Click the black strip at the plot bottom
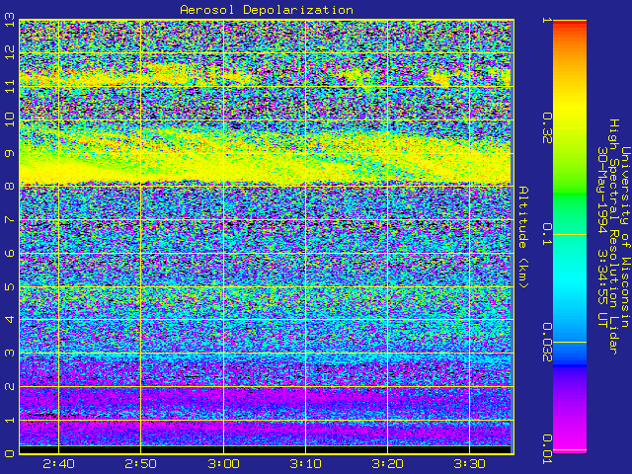 [266, 449]
